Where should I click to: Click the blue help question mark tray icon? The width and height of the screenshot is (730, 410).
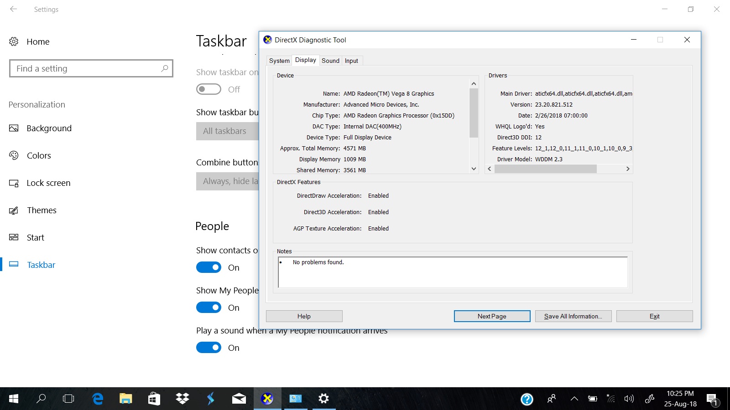(x=527, y=399)
